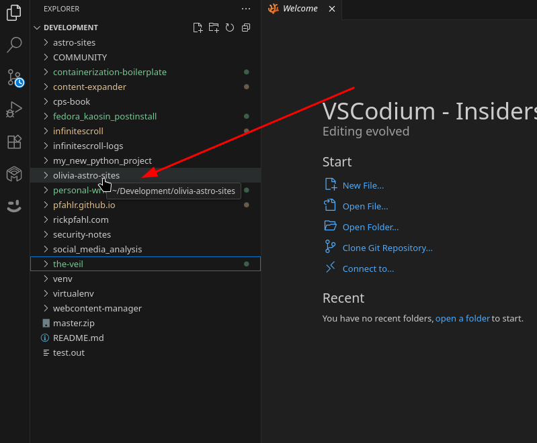Click the git status dot on containerization-boilerplate row

point(246,72)
